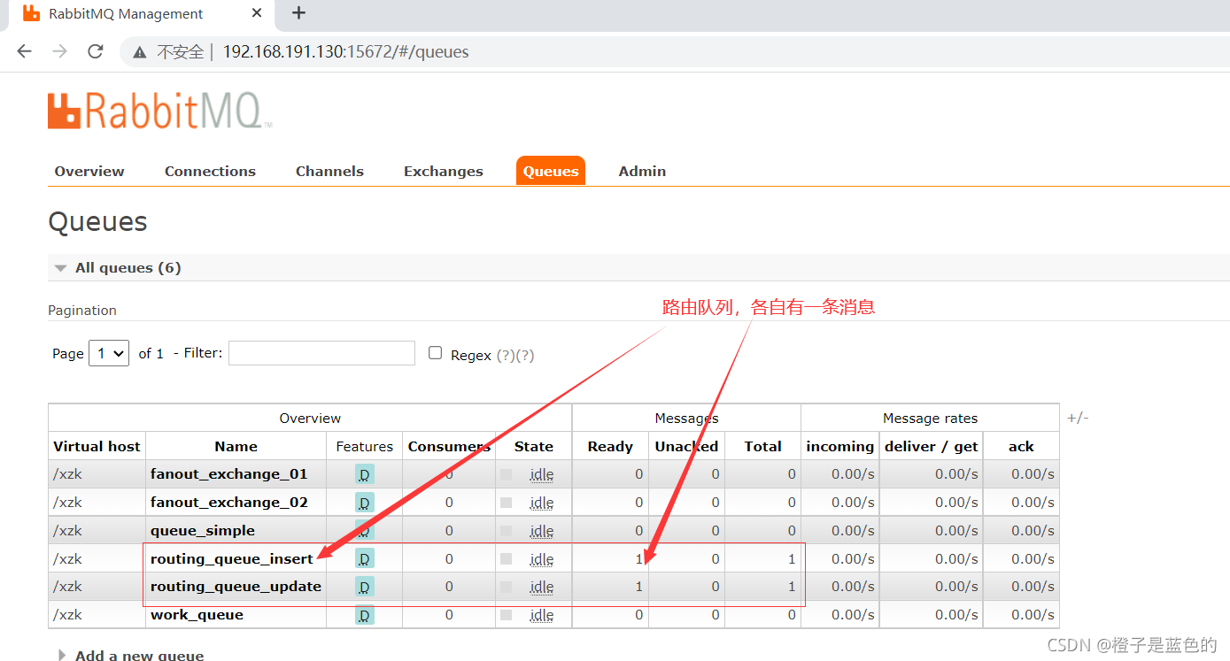Sort by the Name column header
The height and width of the screenshot is (661, 1230).
coord(236,447)
